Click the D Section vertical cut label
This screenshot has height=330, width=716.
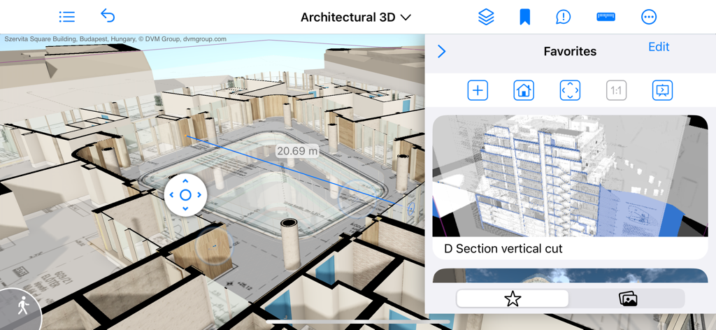tap(503, 249)
